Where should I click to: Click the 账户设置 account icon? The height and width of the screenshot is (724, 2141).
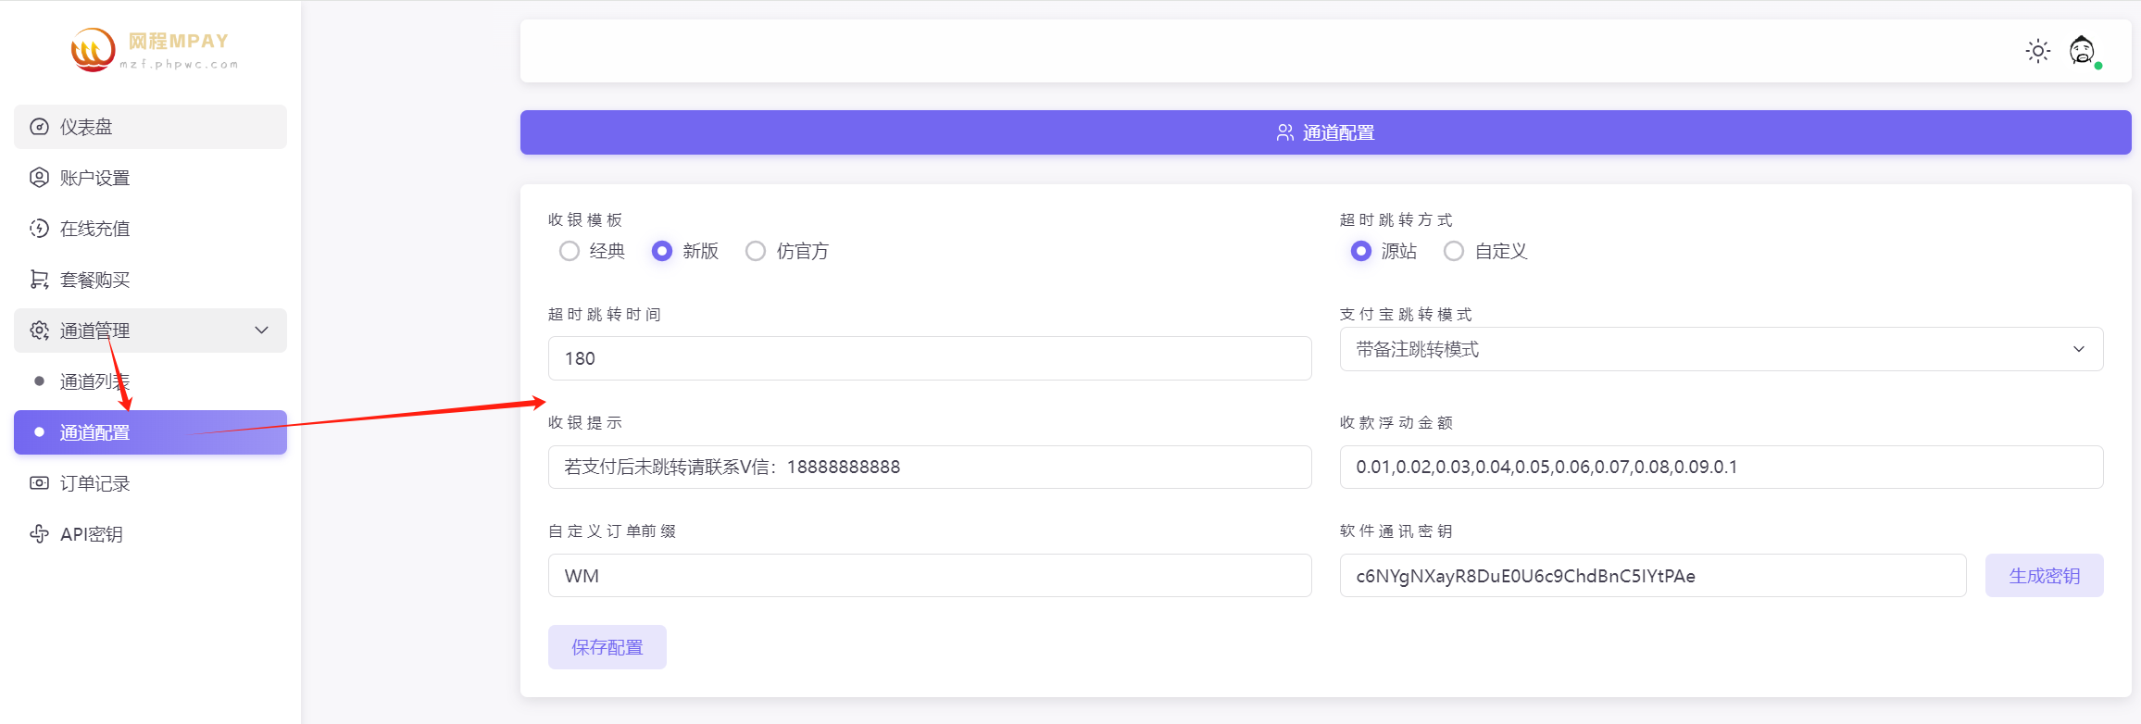tap(39, 178)
